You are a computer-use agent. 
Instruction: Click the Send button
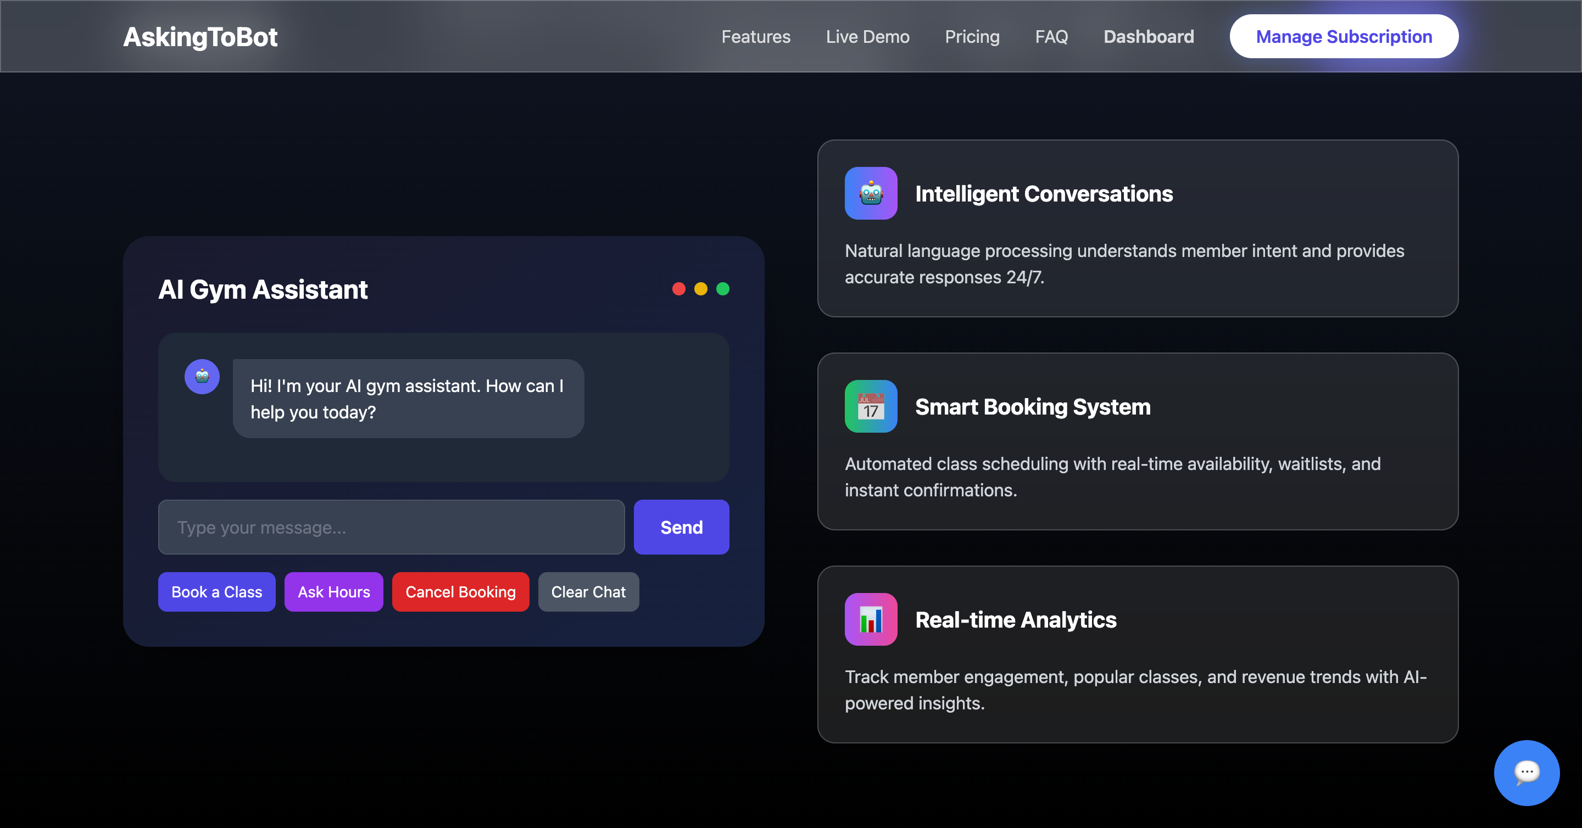pyautogui.click(x=681, y=527)
